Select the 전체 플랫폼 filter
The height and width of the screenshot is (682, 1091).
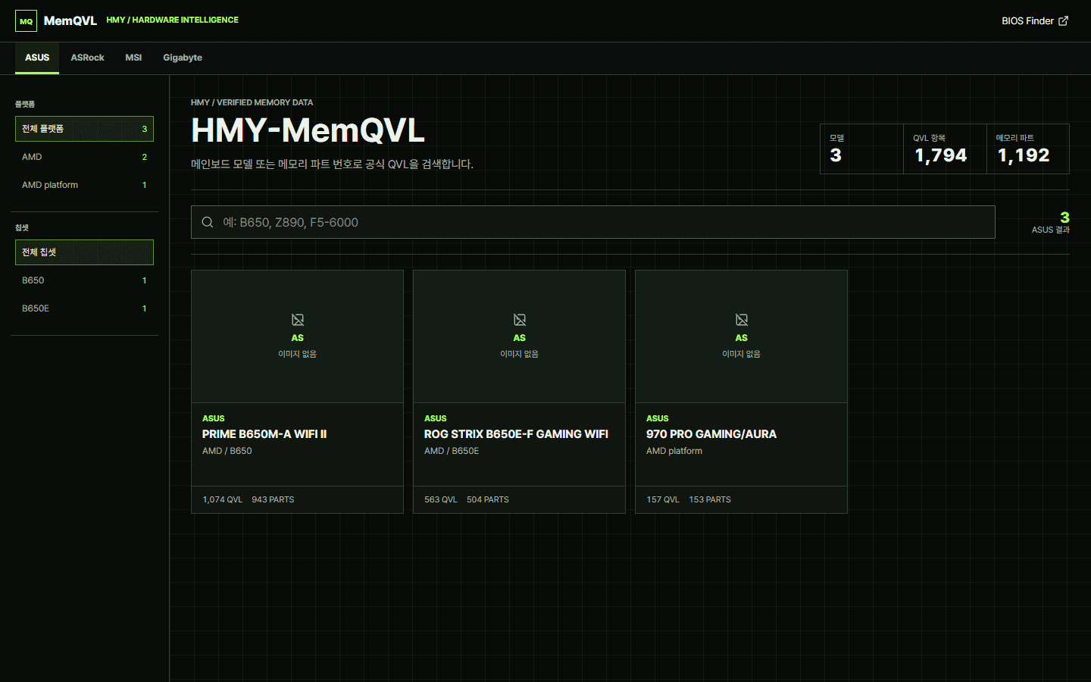coord(84,129)
